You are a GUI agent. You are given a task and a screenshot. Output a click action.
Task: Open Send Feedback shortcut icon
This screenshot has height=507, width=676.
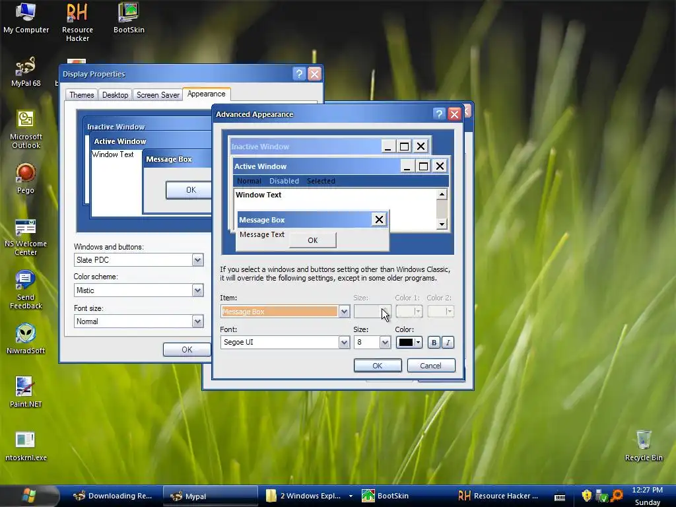[26, 290]
